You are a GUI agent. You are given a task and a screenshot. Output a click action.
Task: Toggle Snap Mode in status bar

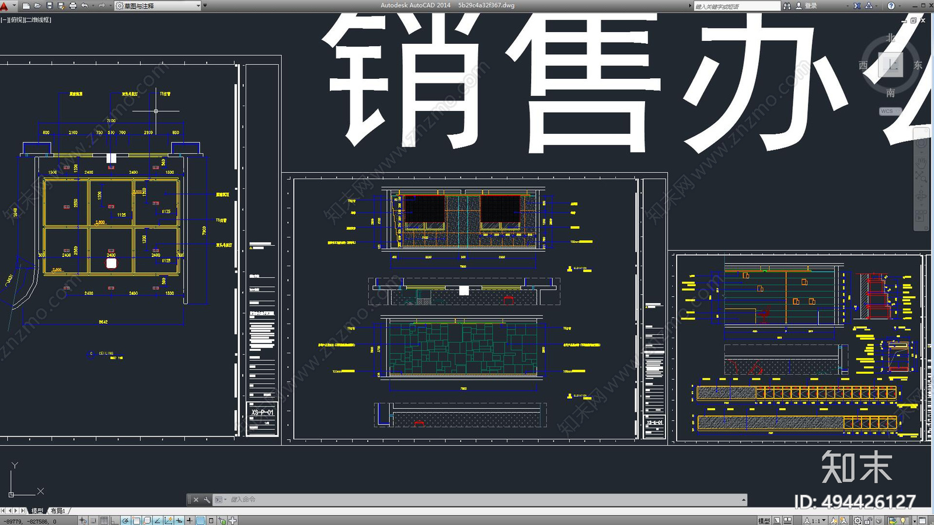[x=93, y=520]
